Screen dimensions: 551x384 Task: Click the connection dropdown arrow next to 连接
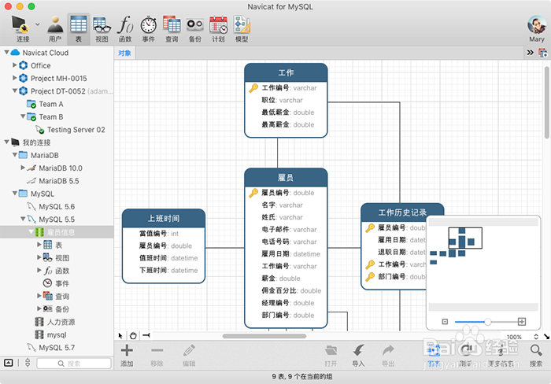tap(38, 24)
